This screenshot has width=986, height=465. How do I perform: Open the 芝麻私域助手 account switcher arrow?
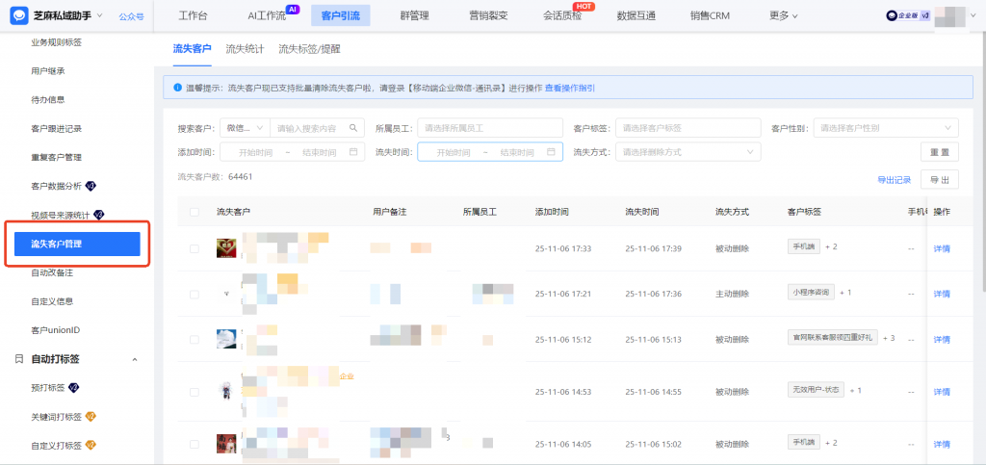100,15
